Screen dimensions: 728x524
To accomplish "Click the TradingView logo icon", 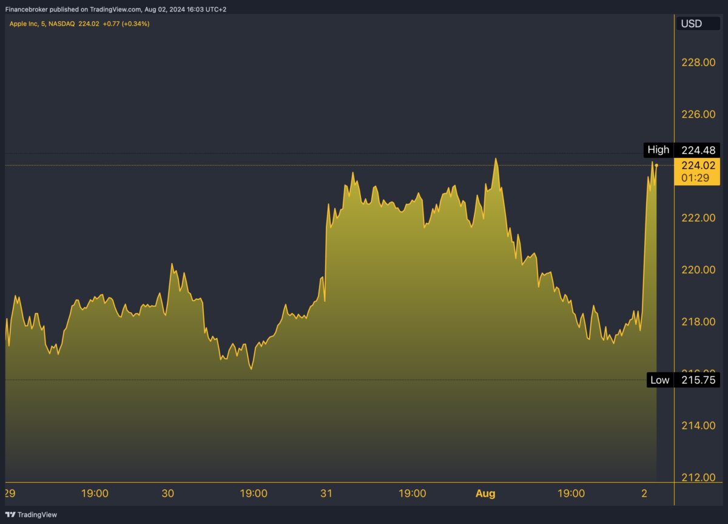I will click(x=9, y=514).
